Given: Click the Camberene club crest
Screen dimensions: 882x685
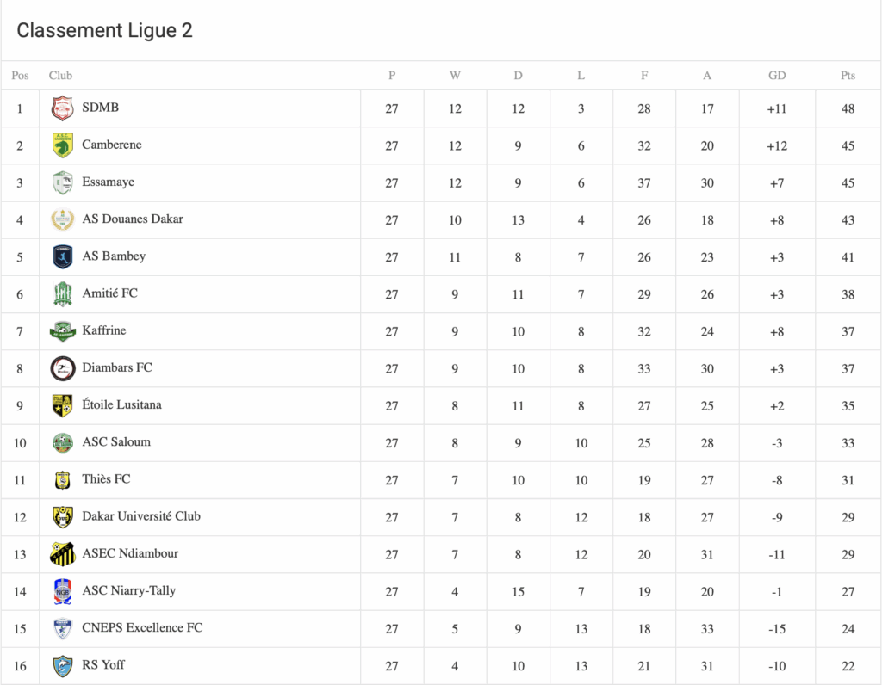Looking at the screenshot, I should point(63,145).
